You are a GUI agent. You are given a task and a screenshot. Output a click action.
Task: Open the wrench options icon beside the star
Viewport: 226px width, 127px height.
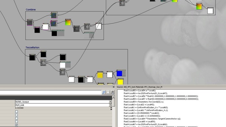point(112,92)
